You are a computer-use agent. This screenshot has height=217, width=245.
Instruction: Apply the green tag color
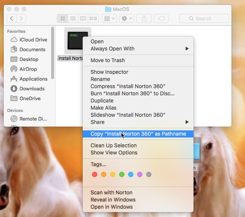(122, 174)
